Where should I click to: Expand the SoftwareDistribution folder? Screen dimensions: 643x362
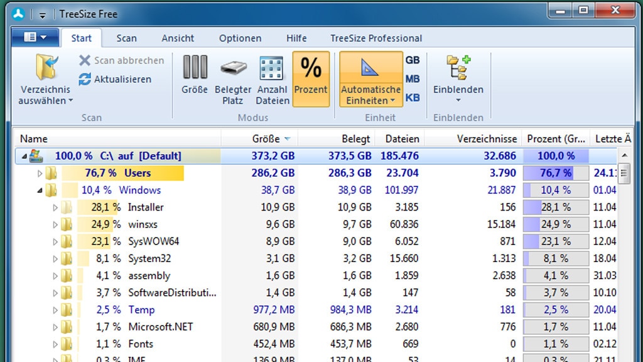pyautogui.click(x=55, y=293)
